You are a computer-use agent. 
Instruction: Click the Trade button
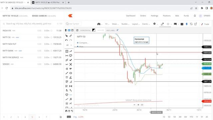pos(205,24)
